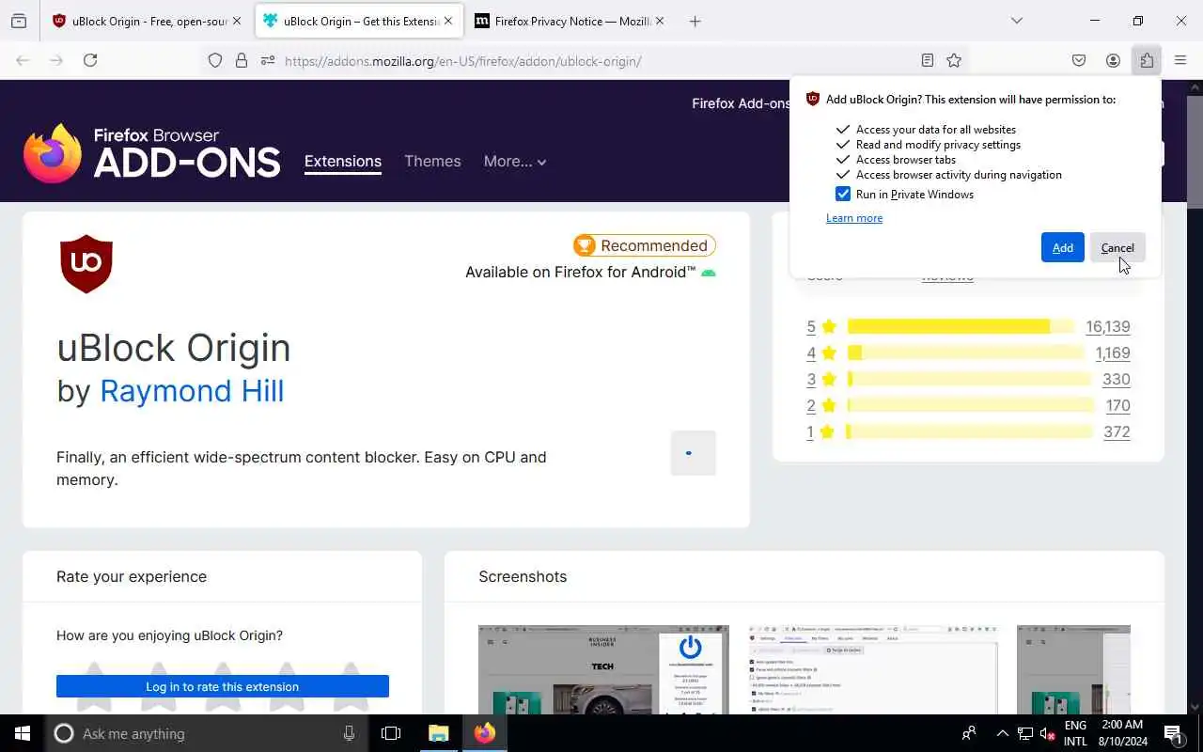Open the Firefox application menu
Viewport: 1203px width, 752px height.
[1180, 60]
